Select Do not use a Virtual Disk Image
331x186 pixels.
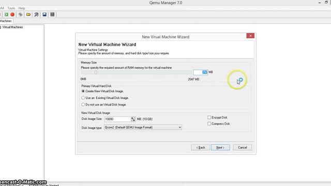(x=103, y=104)
